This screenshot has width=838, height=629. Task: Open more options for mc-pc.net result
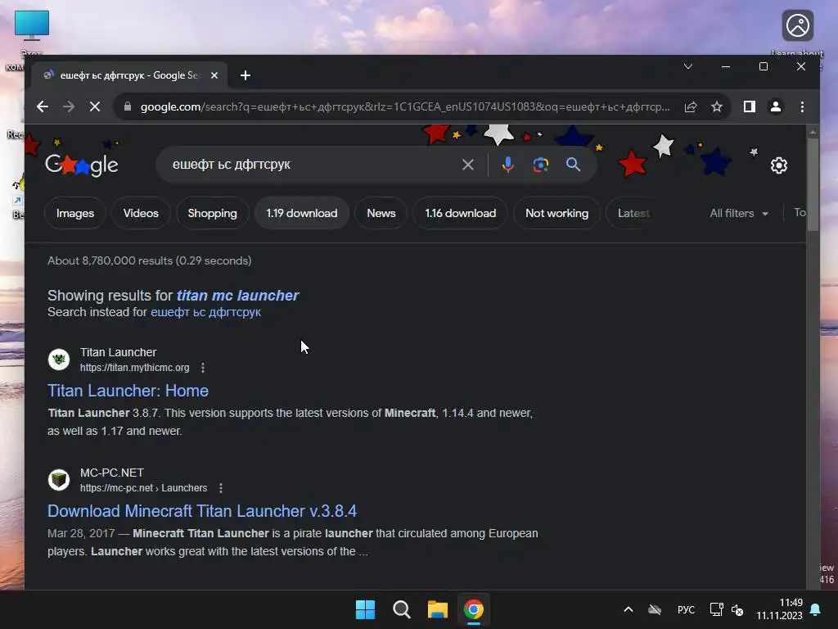tap(221, 488)
